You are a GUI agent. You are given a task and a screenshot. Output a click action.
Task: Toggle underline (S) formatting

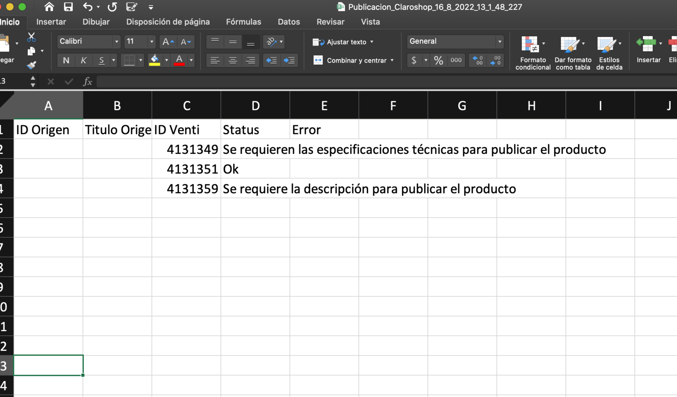pyautogui.click(x=102, y=60)
